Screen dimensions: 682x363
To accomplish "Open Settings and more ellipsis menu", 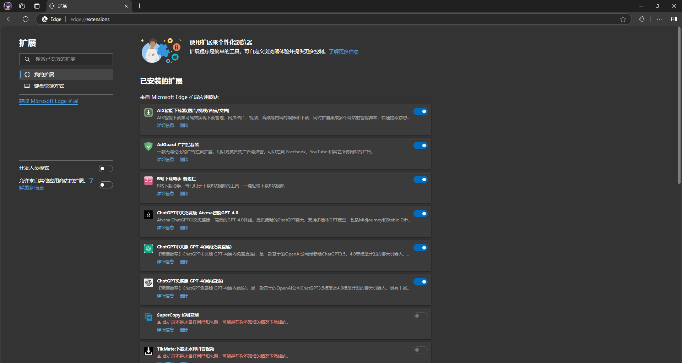I will (x=659, y=19).
